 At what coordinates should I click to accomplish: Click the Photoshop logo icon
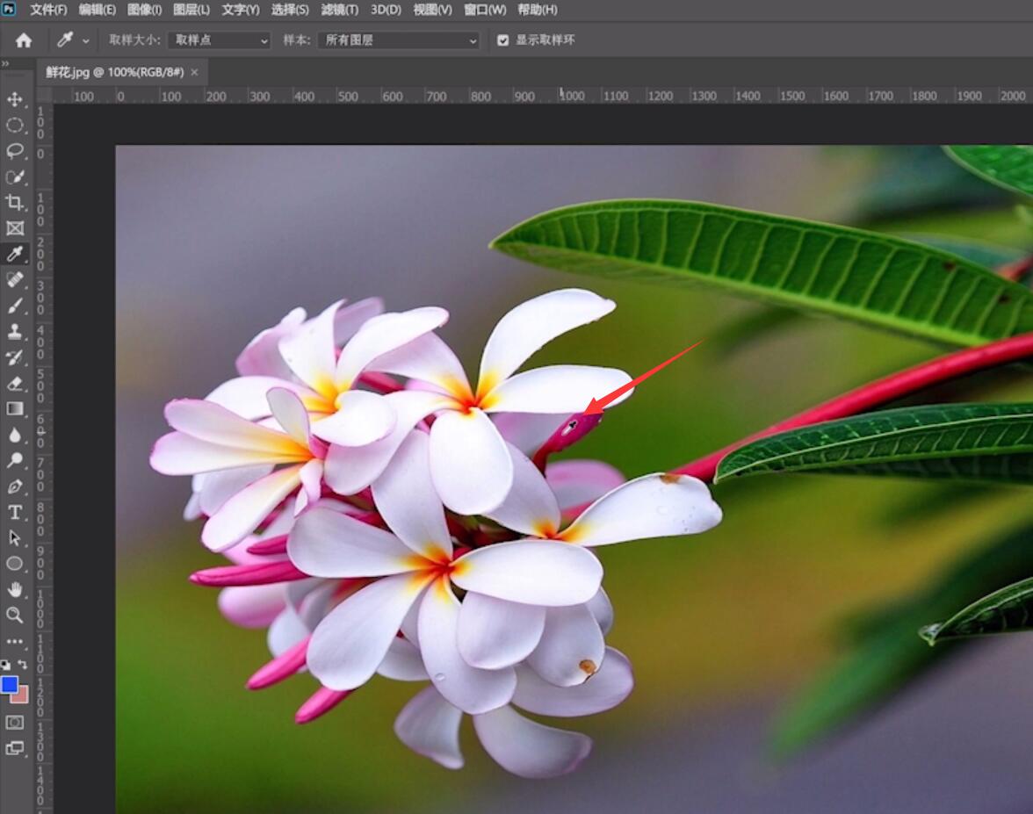click(9, 9)
